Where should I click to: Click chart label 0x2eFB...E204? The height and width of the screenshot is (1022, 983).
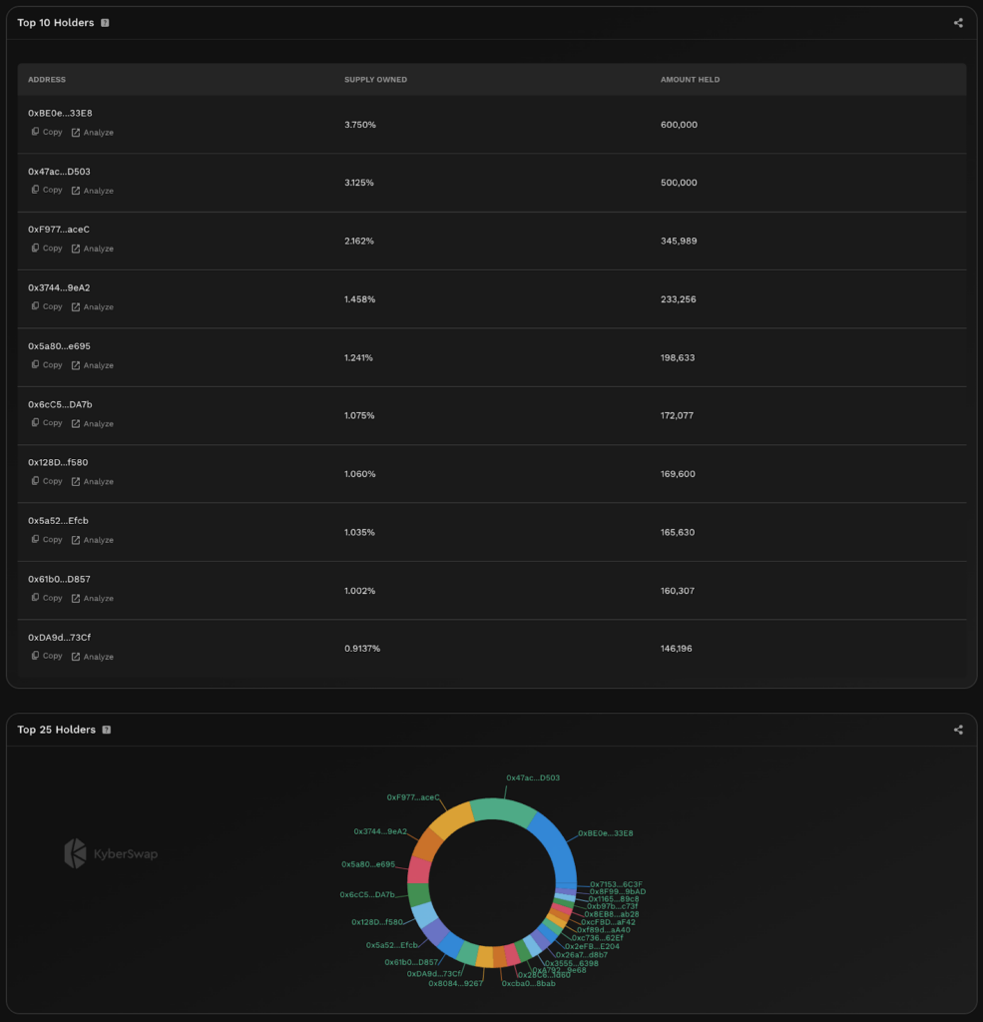[592, 946]
